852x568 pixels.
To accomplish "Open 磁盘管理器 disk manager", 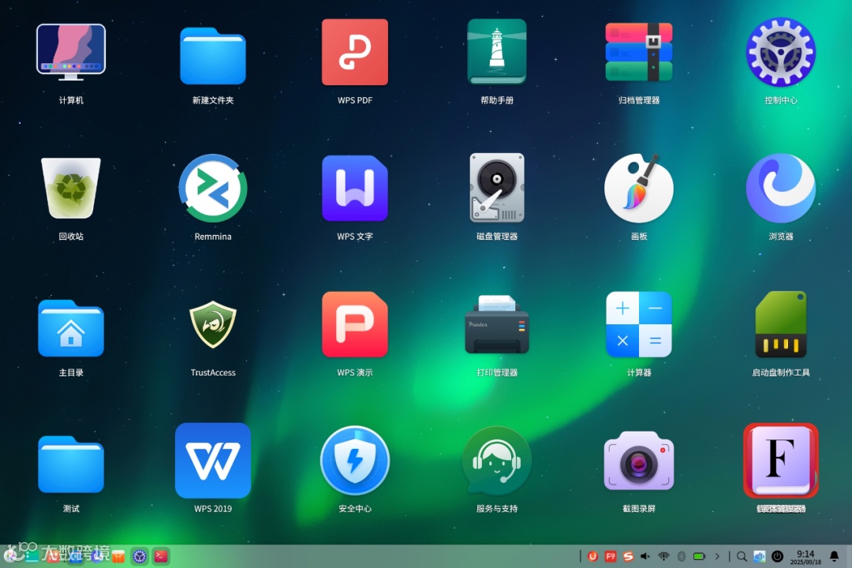I will coord(497,188).
